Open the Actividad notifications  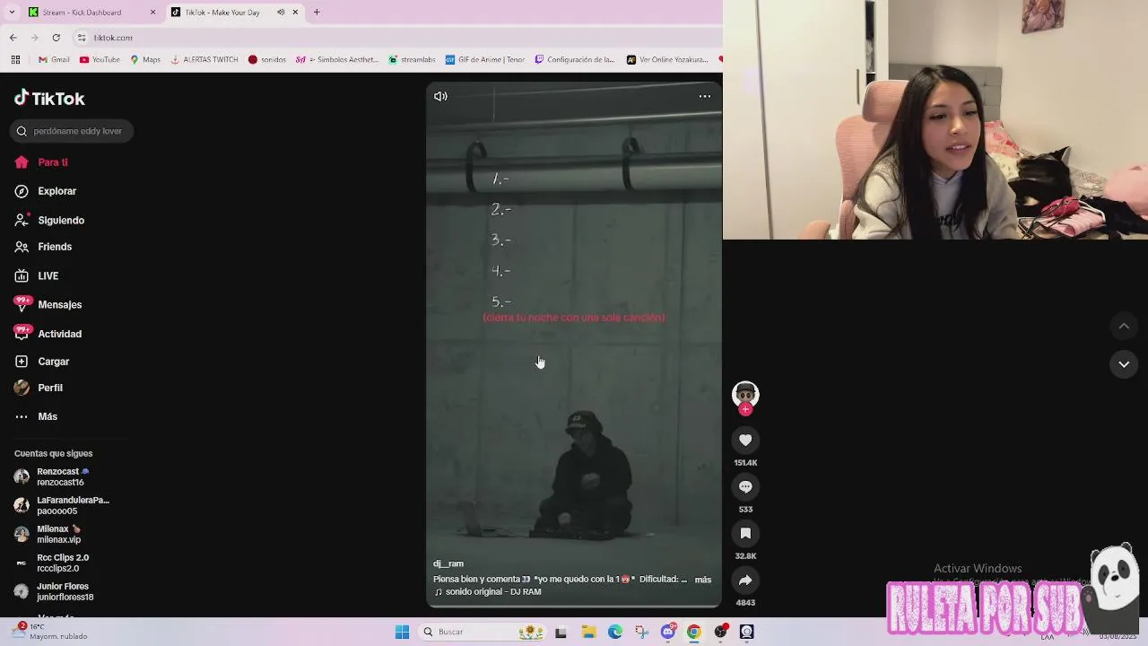48,334
